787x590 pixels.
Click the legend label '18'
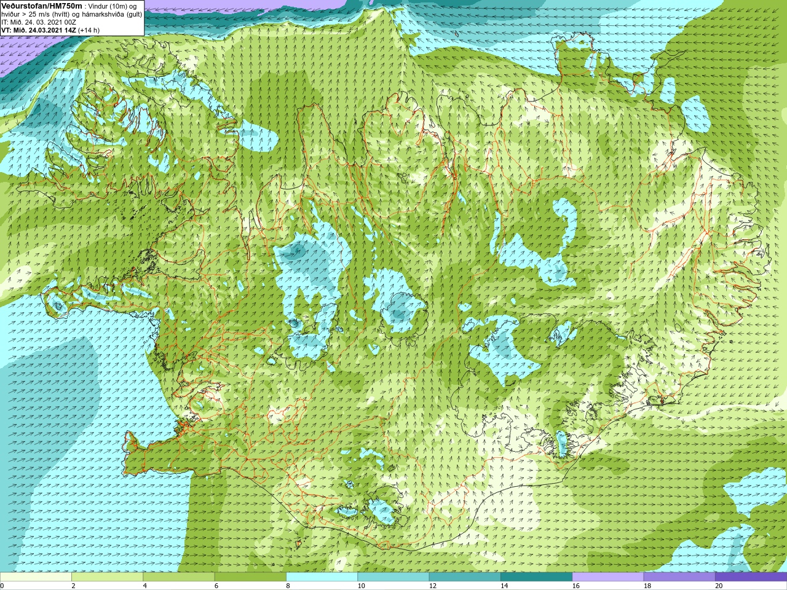(647, 586)
